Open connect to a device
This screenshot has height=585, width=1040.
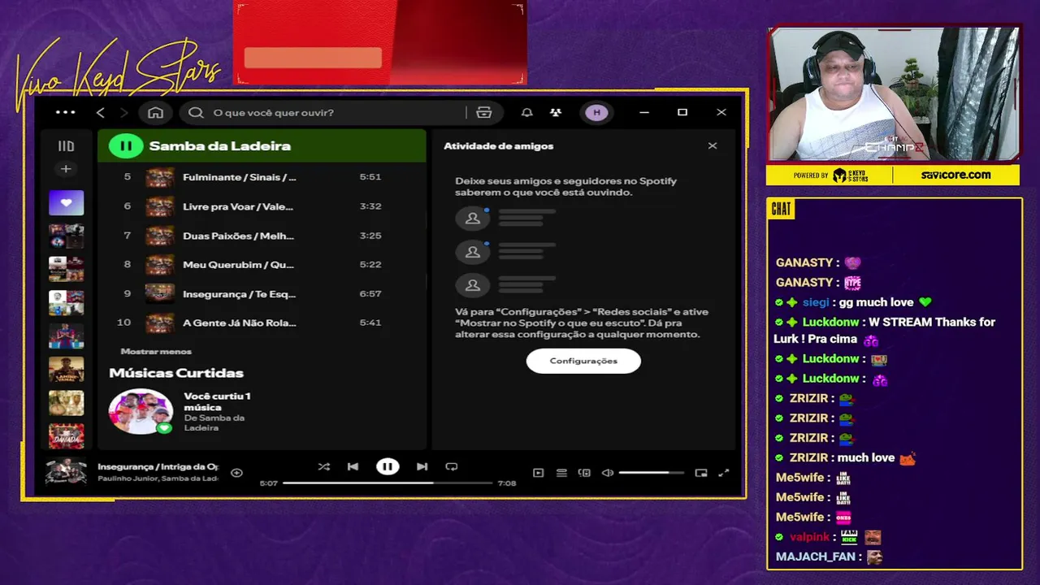584,473
